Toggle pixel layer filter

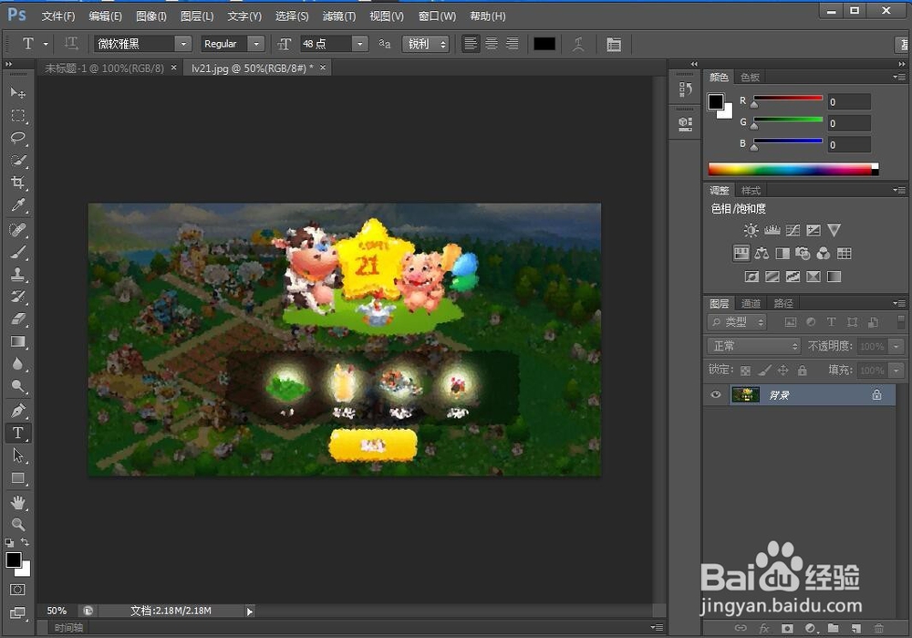pos(791,322)
